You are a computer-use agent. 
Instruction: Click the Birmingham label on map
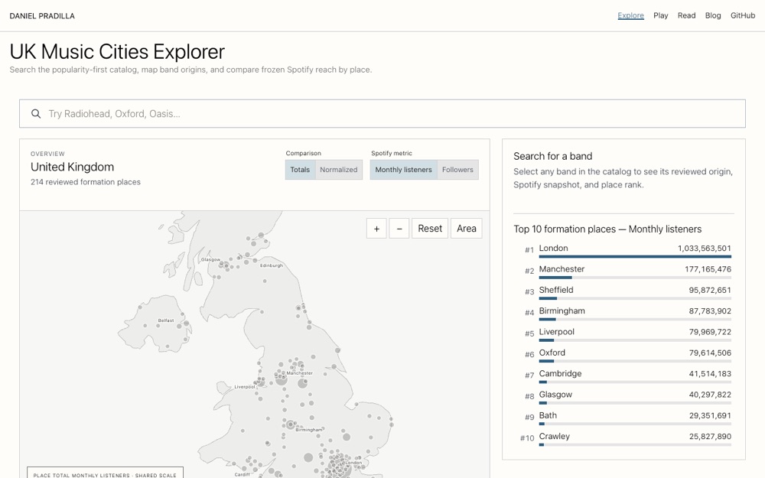tap(309, 430)
